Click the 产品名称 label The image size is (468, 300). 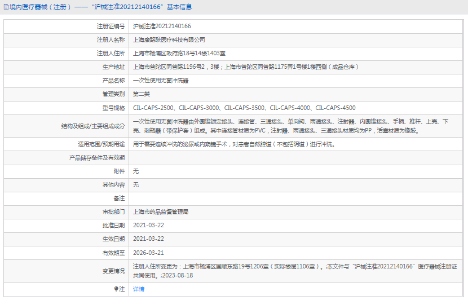click(x=113, y=81)
